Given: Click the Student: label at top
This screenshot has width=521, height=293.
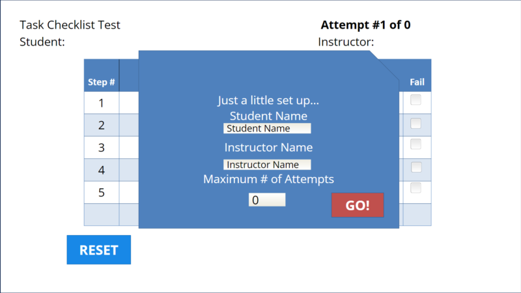Looking at the screenshot, I should [x=42, y=42].
